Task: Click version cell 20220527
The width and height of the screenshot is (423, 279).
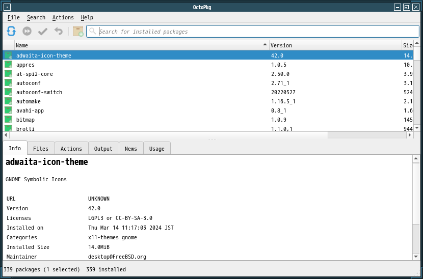Action: (283, 92)
